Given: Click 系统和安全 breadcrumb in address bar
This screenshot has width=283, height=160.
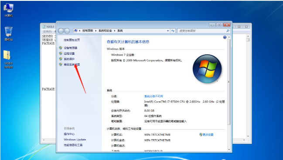Looking at the screenshot, I should click(105, 30).
